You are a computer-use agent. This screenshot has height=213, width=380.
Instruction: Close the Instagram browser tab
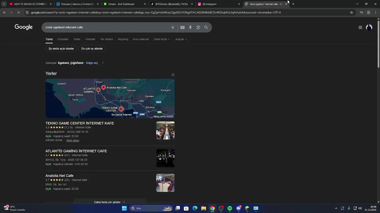point(239,4)
